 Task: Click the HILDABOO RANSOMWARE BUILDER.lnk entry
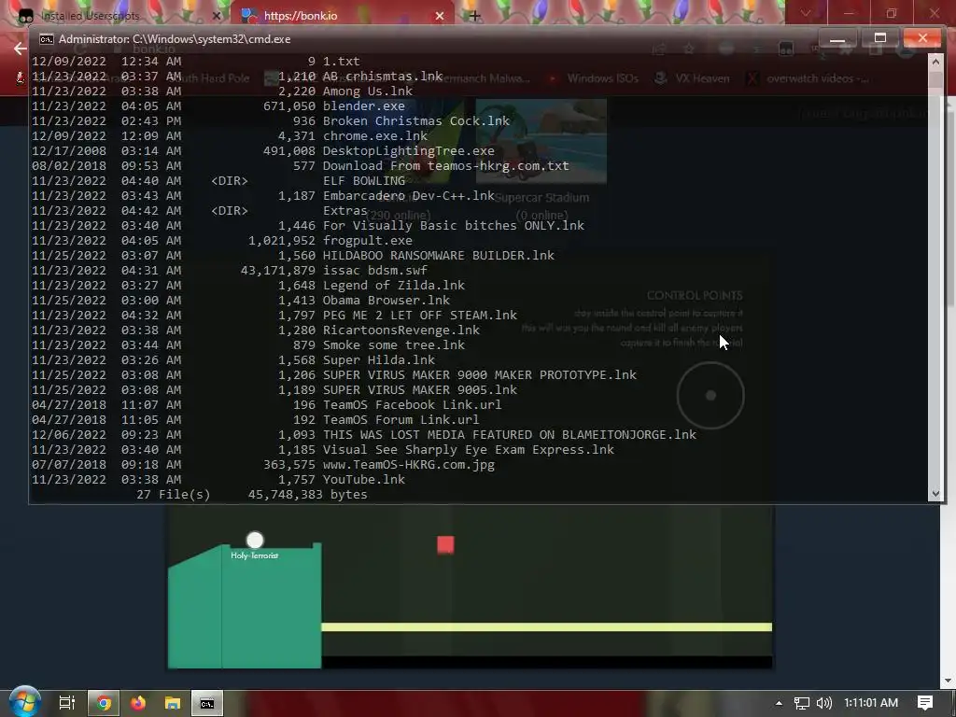point(439,256)
